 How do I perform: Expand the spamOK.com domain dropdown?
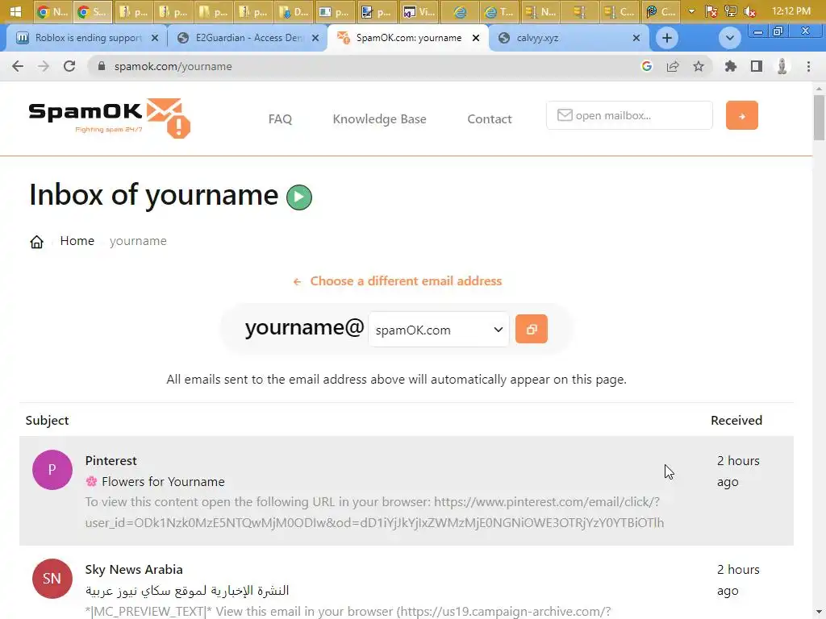click(439, 330)
